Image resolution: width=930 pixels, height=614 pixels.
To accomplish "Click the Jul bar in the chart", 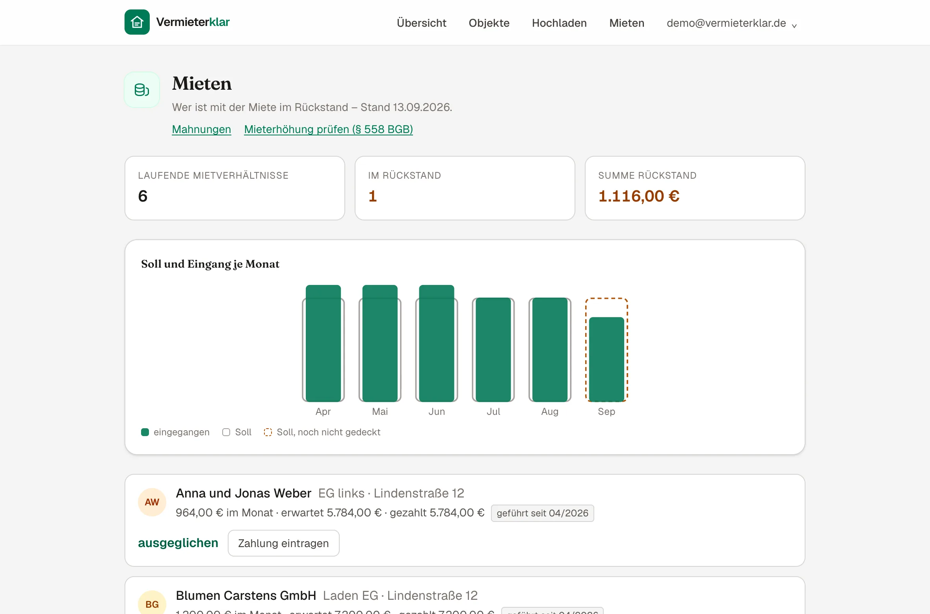I will [x=493, y=350].
